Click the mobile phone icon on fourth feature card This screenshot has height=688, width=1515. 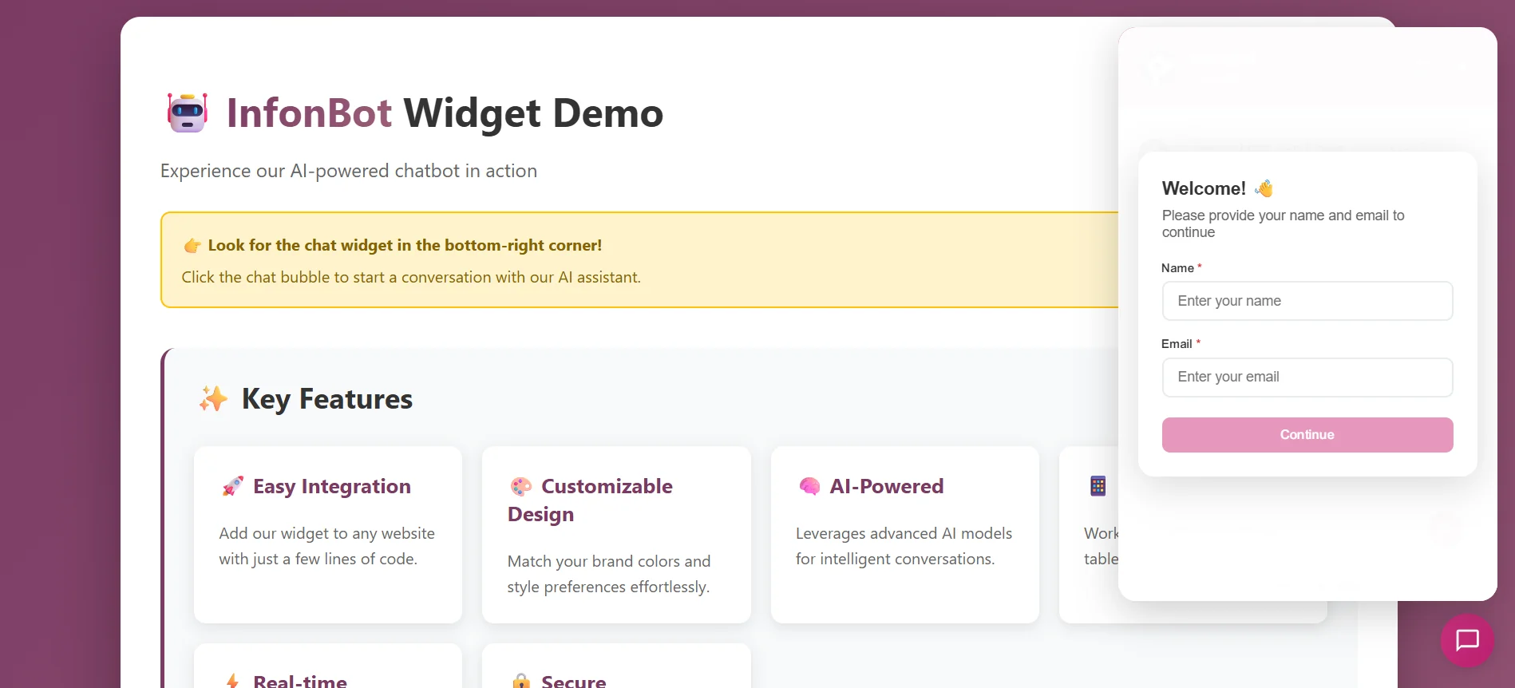pos(1098,486)
